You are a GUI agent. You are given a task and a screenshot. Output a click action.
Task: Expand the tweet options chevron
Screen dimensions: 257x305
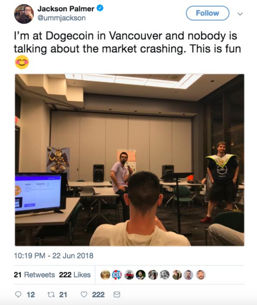[240, 14]
